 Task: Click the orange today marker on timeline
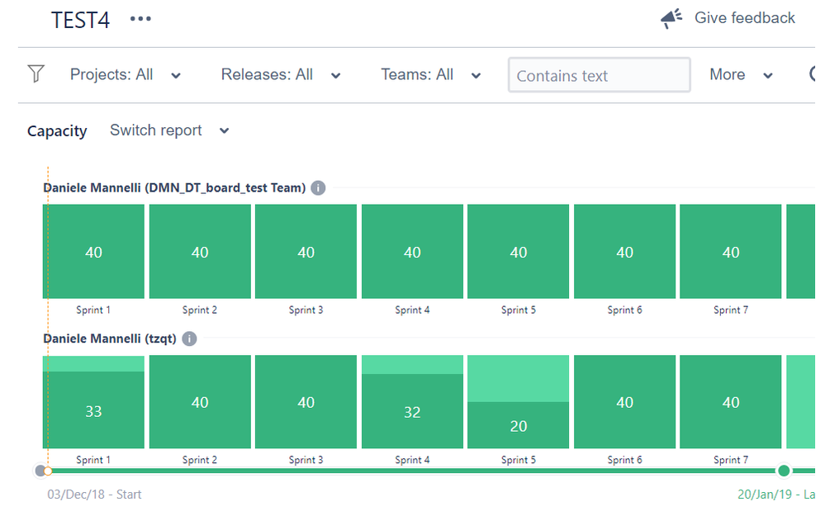[48, 471]
